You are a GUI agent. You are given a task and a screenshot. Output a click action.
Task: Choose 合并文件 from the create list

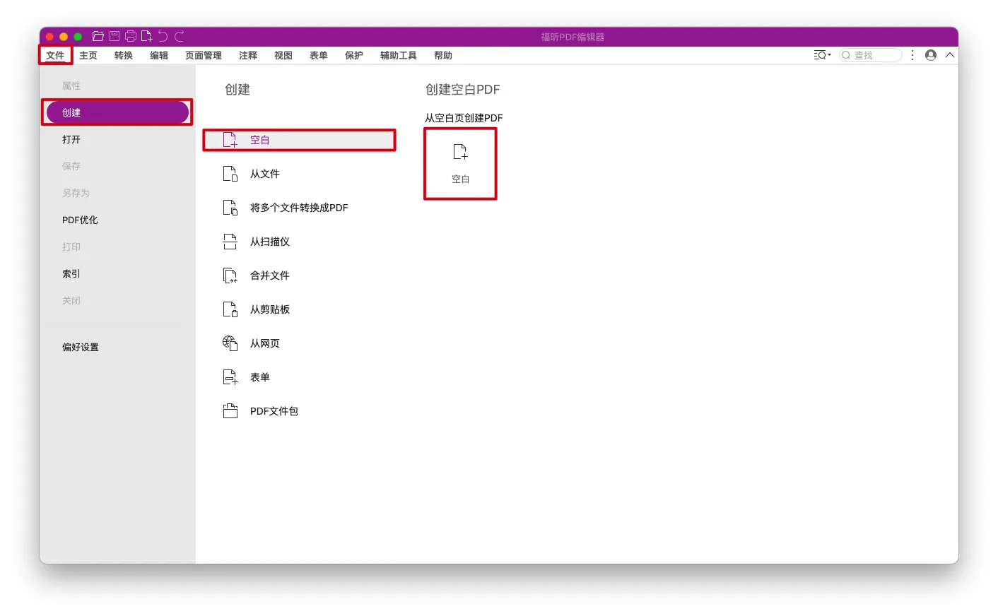[269, 276]
